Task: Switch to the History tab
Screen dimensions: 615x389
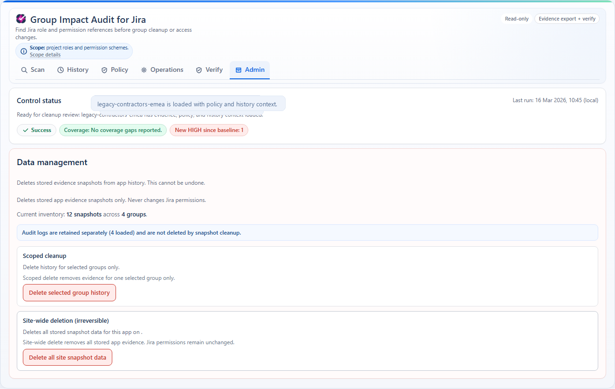Action: pyautogui.click(x=73, y=69)
